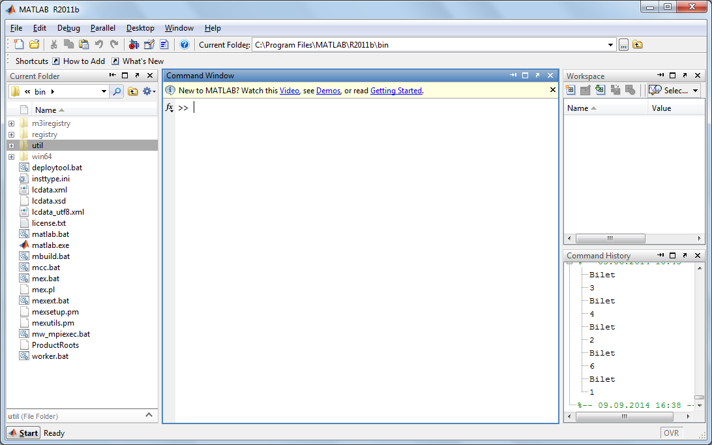Image resolution: width=712 pixels, height=445 pixels.
Task: Click the Command History vertical scrollbar thumb
Action: [x=699, y=397]
